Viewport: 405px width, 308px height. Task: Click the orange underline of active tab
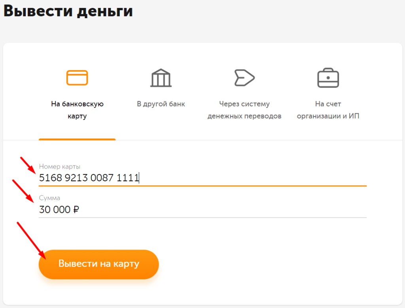77,139
